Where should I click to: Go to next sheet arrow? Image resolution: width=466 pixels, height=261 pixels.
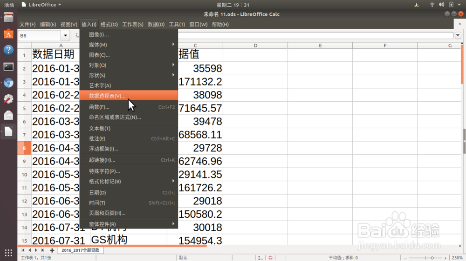[x=36, y=250]
